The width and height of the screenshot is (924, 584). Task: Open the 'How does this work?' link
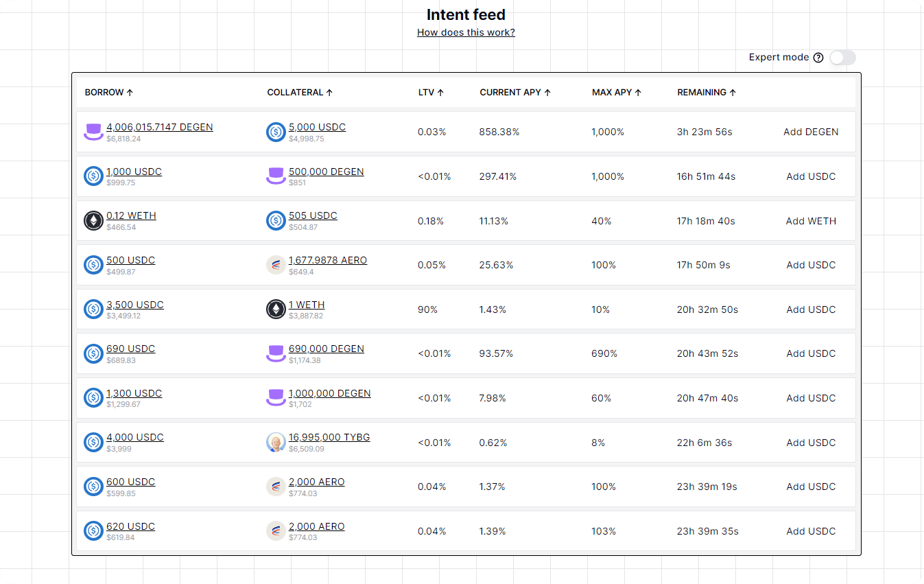click(466, 32)
